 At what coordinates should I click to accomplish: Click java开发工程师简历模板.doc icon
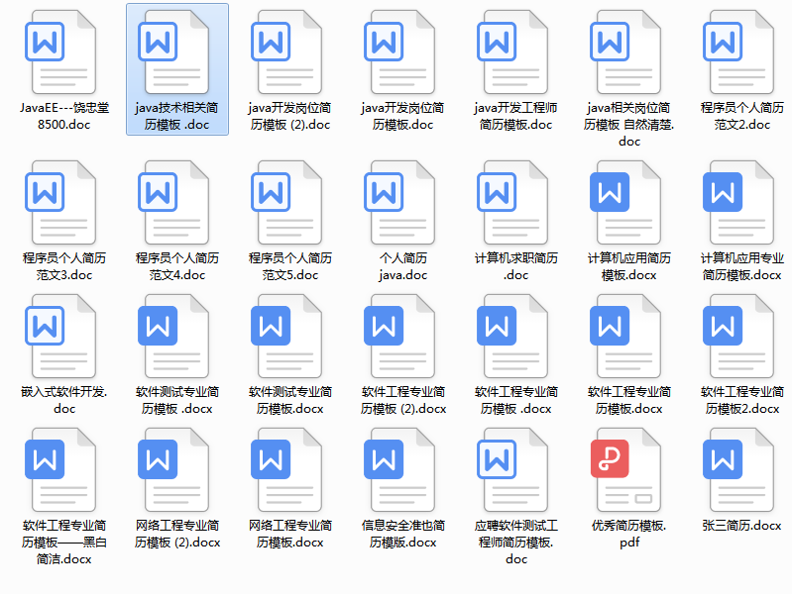[x=513, y=52]
